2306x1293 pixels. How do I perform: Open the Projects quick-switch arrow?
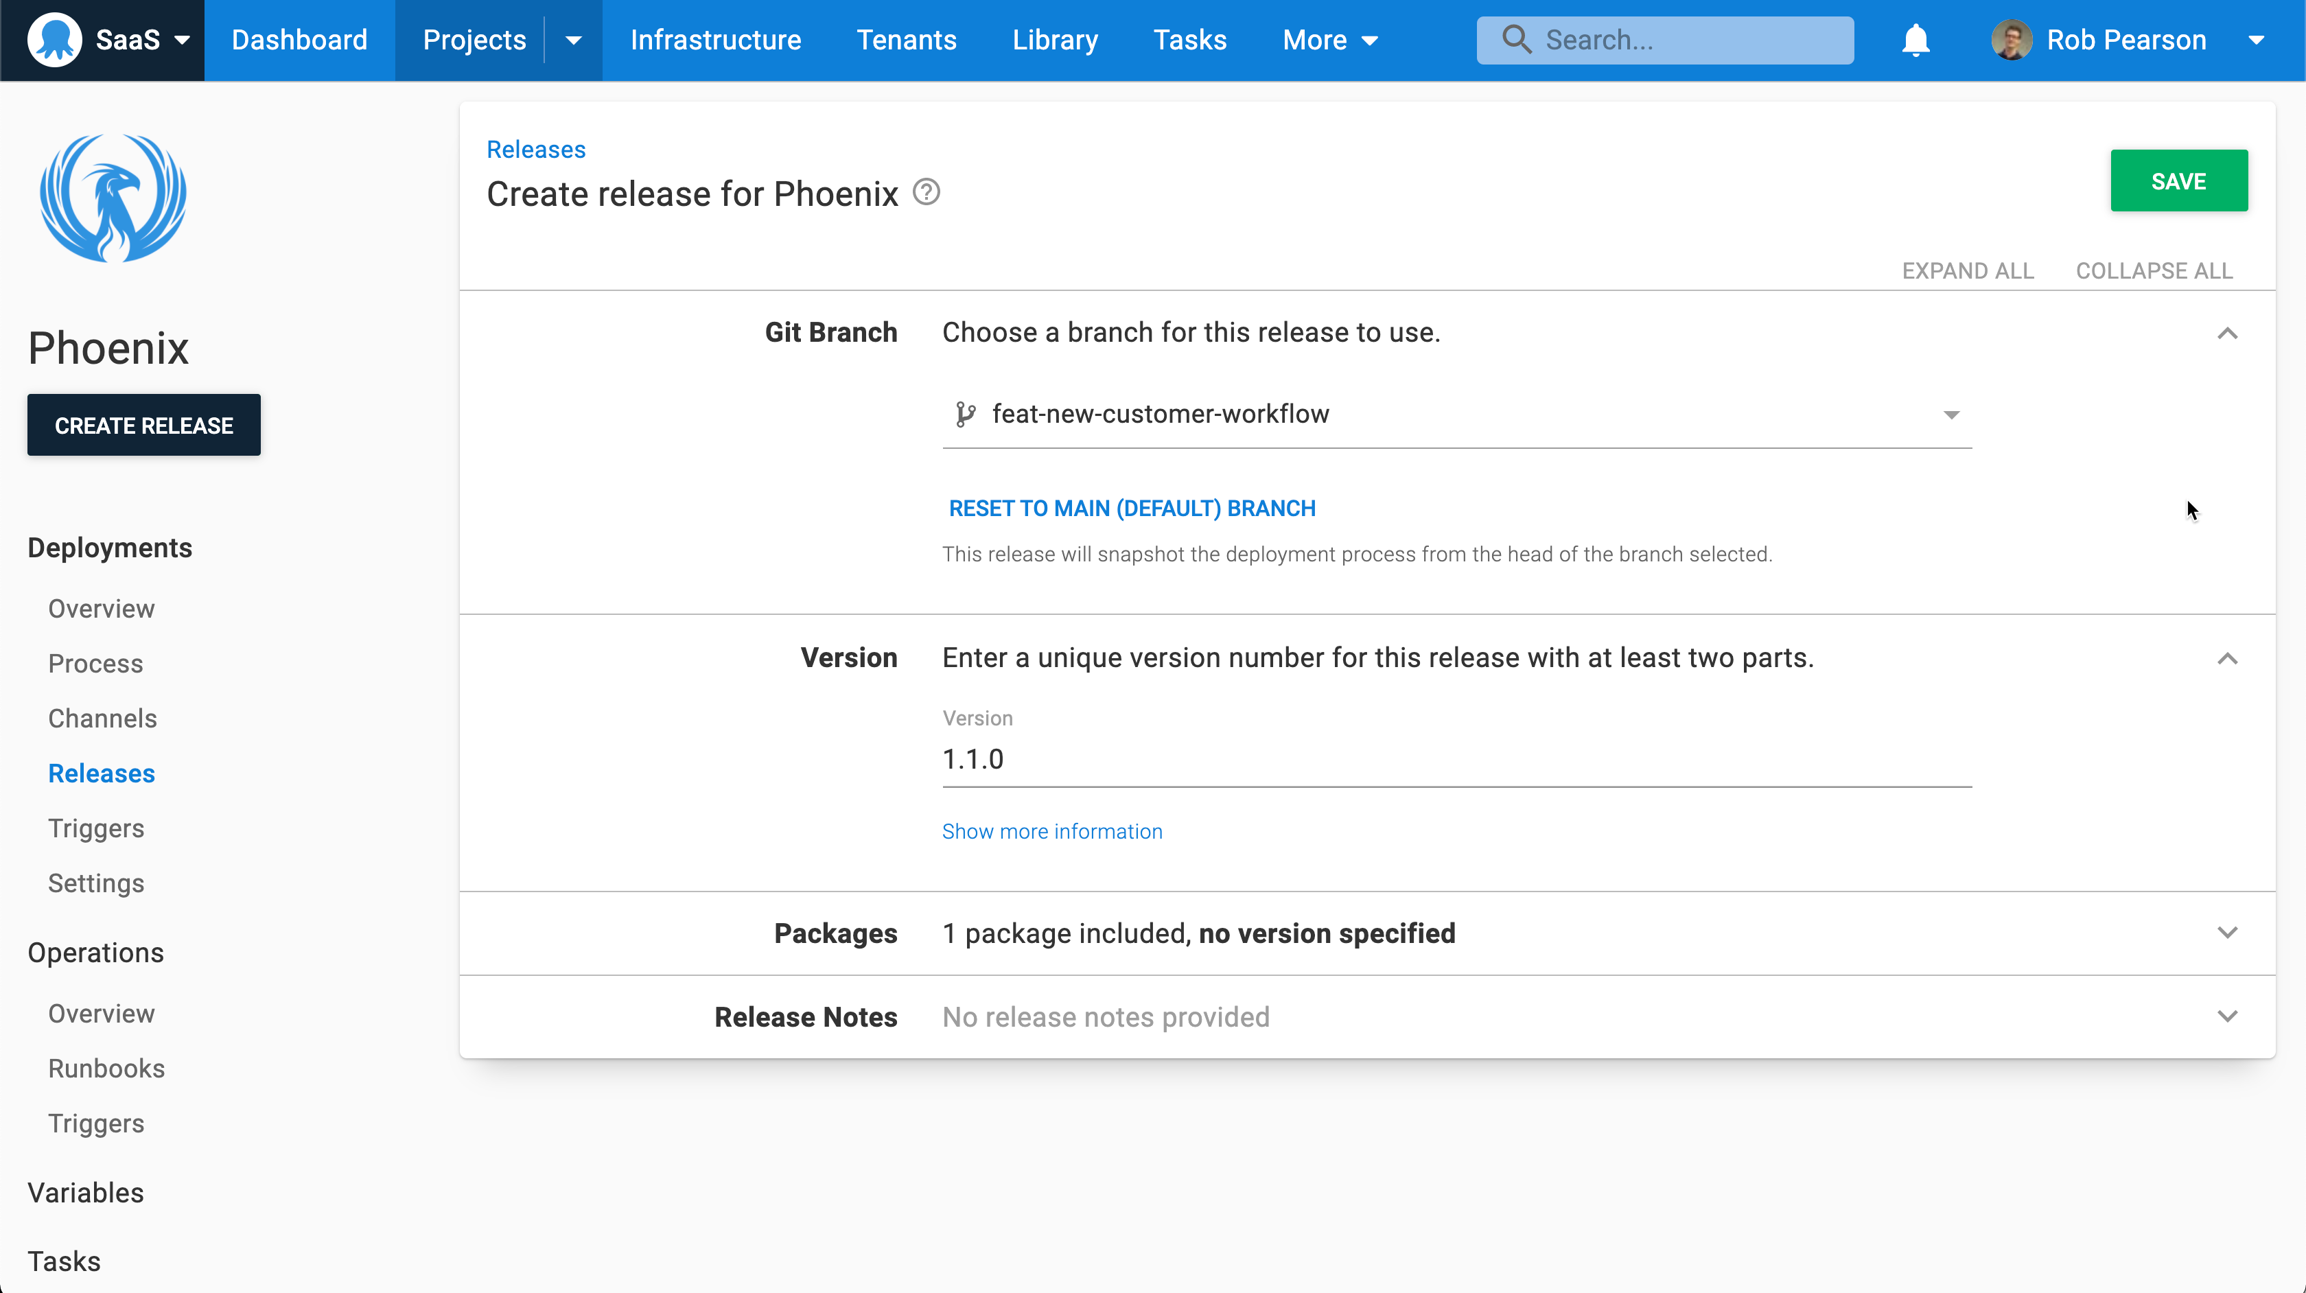pos(573,39)
